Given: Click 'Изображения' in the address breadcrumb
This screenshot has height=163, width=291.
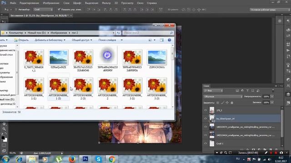Looking at the screenshot, I should [59, 33].
